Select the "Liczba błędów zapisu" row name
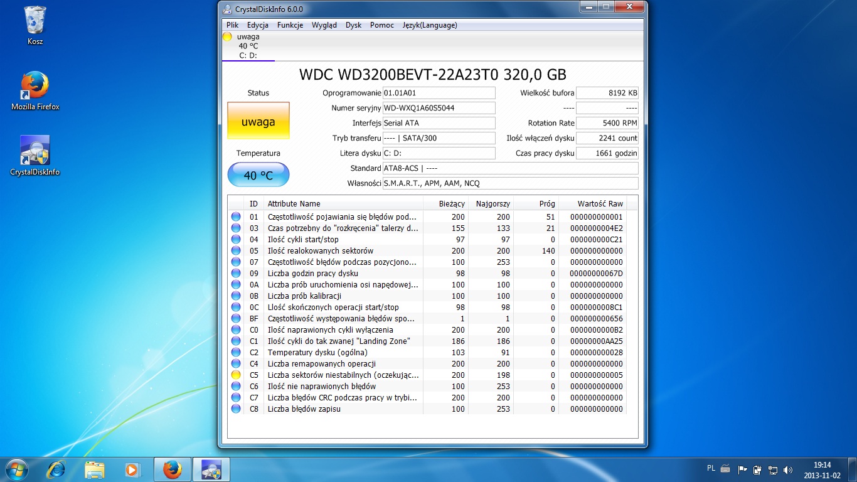 [x=304, y=409]
